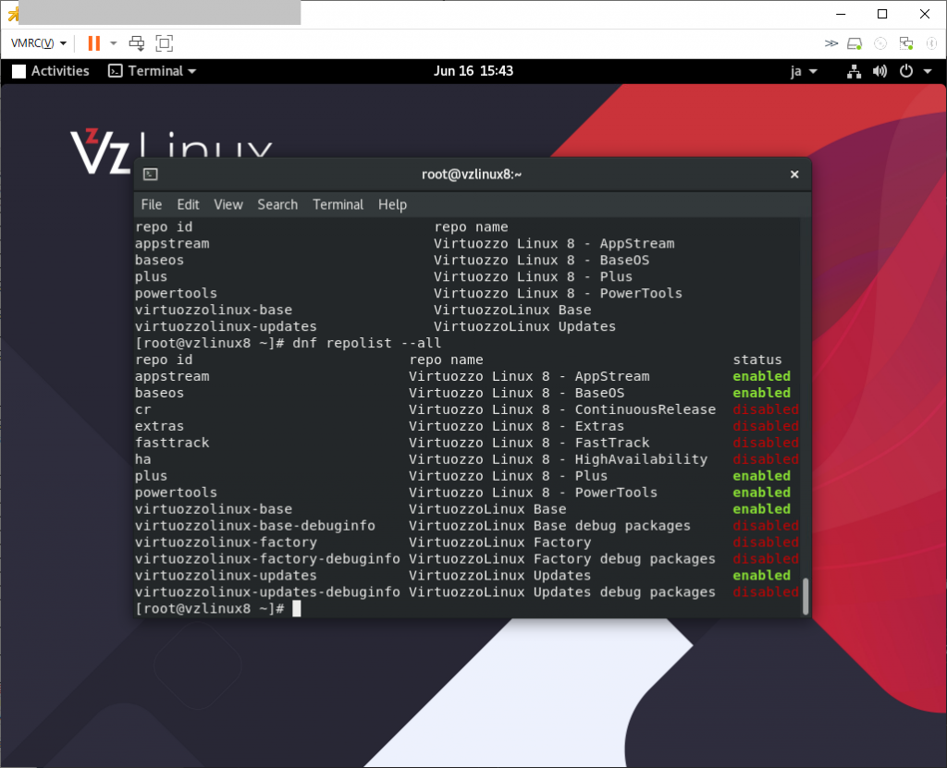Open the Terminal menu in the terminal menubar
This screenshot has width=947, height=768.
pyautogui.click(x=338, y=204)
